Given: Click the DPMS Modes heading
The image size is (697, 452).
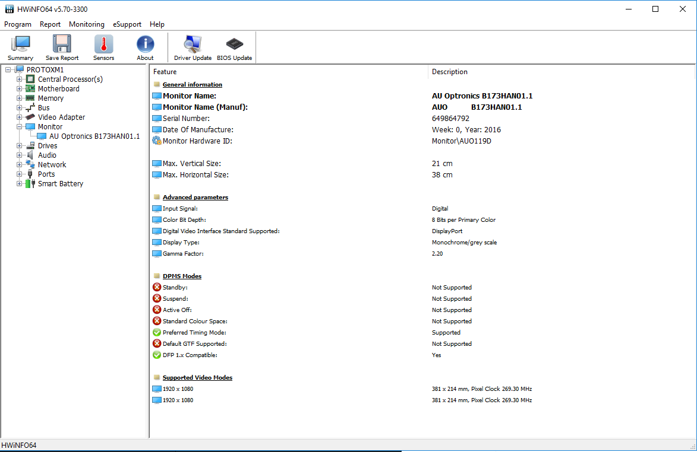Looking at the screenshot, I should (x=182, y=276).
